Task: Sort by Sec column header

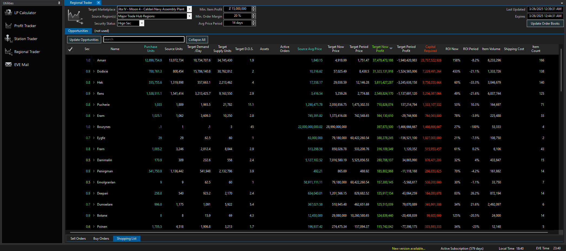Action: [x=87, y=49]
